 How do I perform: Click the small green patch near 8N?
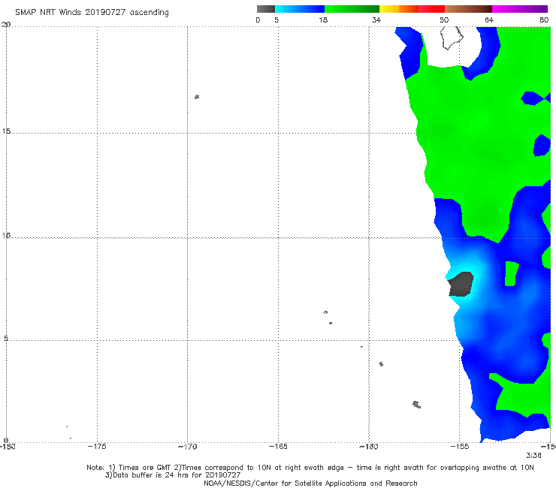pyautogui.click(x=512, y=273)
